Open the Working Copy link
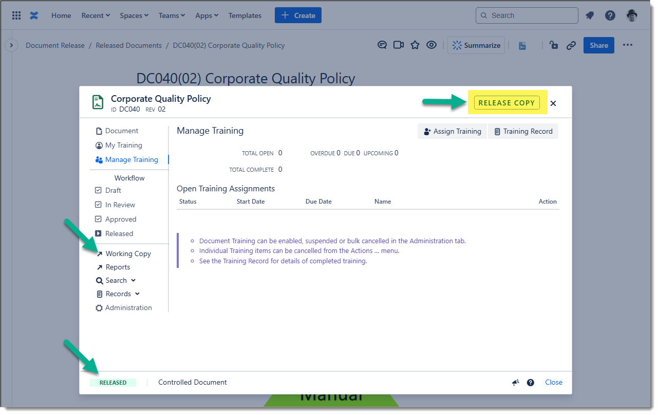Image resolution: width=658 pixels, height=415 pixels. [x=127, y=254]
